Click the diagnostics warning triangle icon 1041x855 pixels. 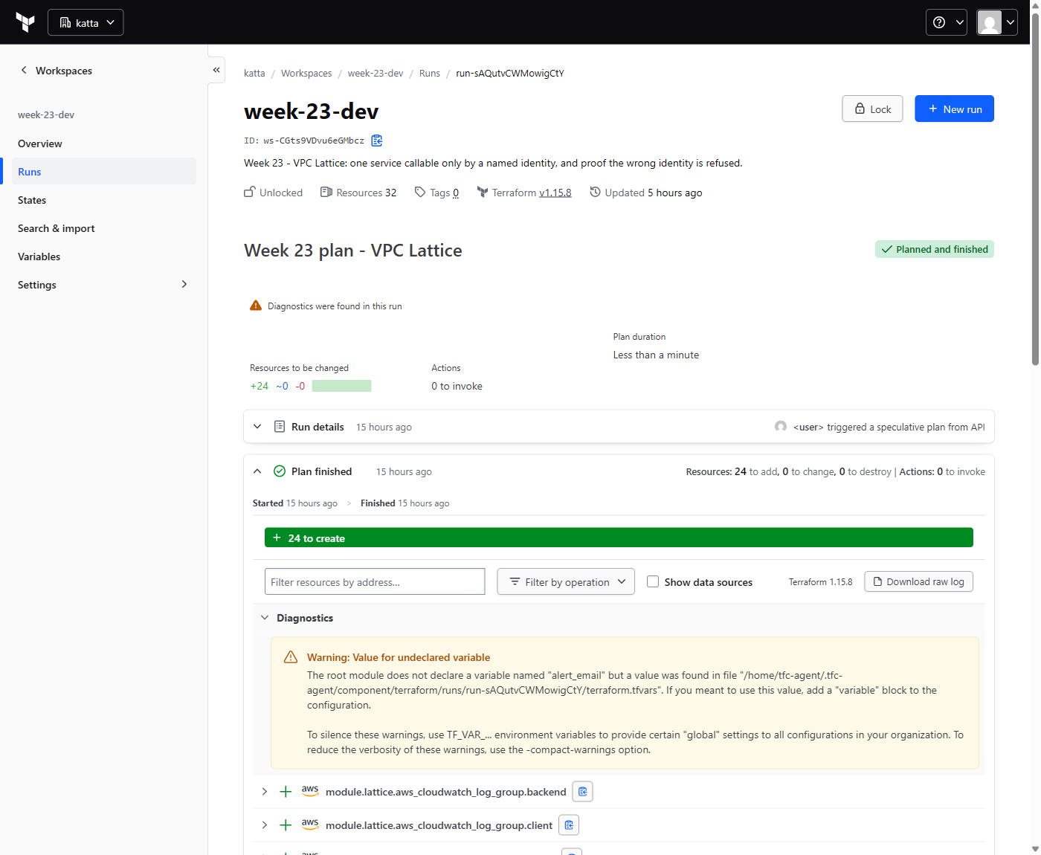click(x=256, y=306)
